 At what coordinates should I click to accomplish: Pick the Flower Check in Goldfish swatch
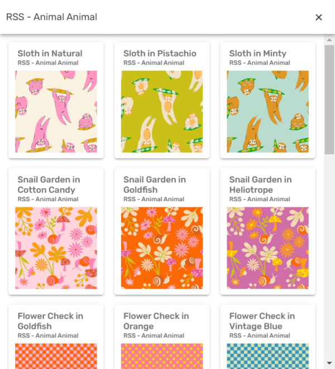point(56,356)
